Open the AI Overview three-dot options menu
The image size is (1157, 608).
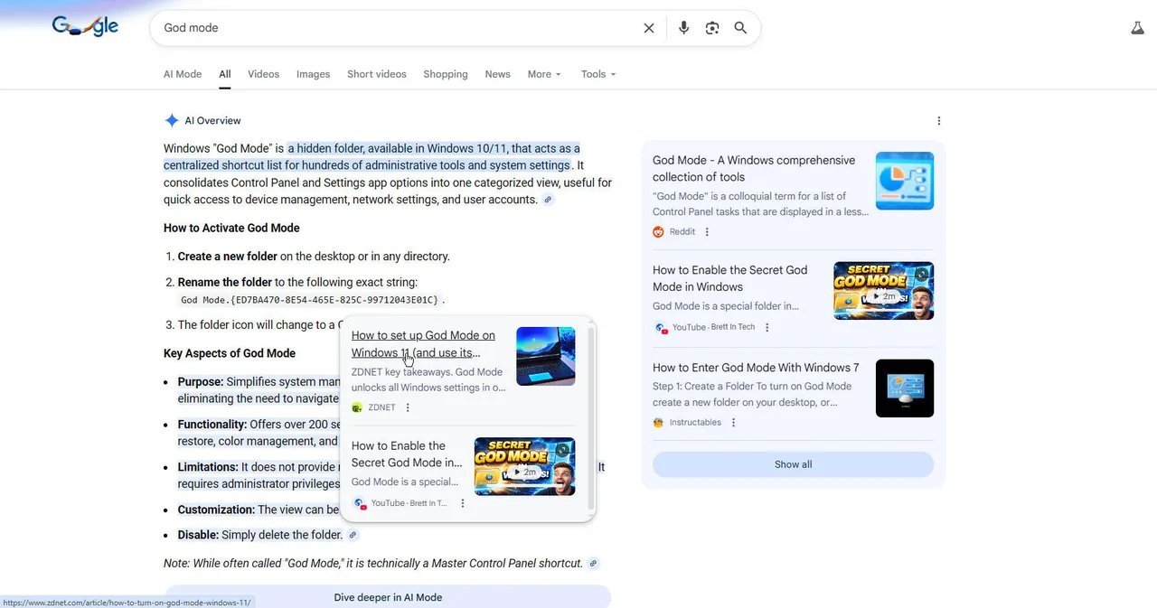[x=938, y=121]
